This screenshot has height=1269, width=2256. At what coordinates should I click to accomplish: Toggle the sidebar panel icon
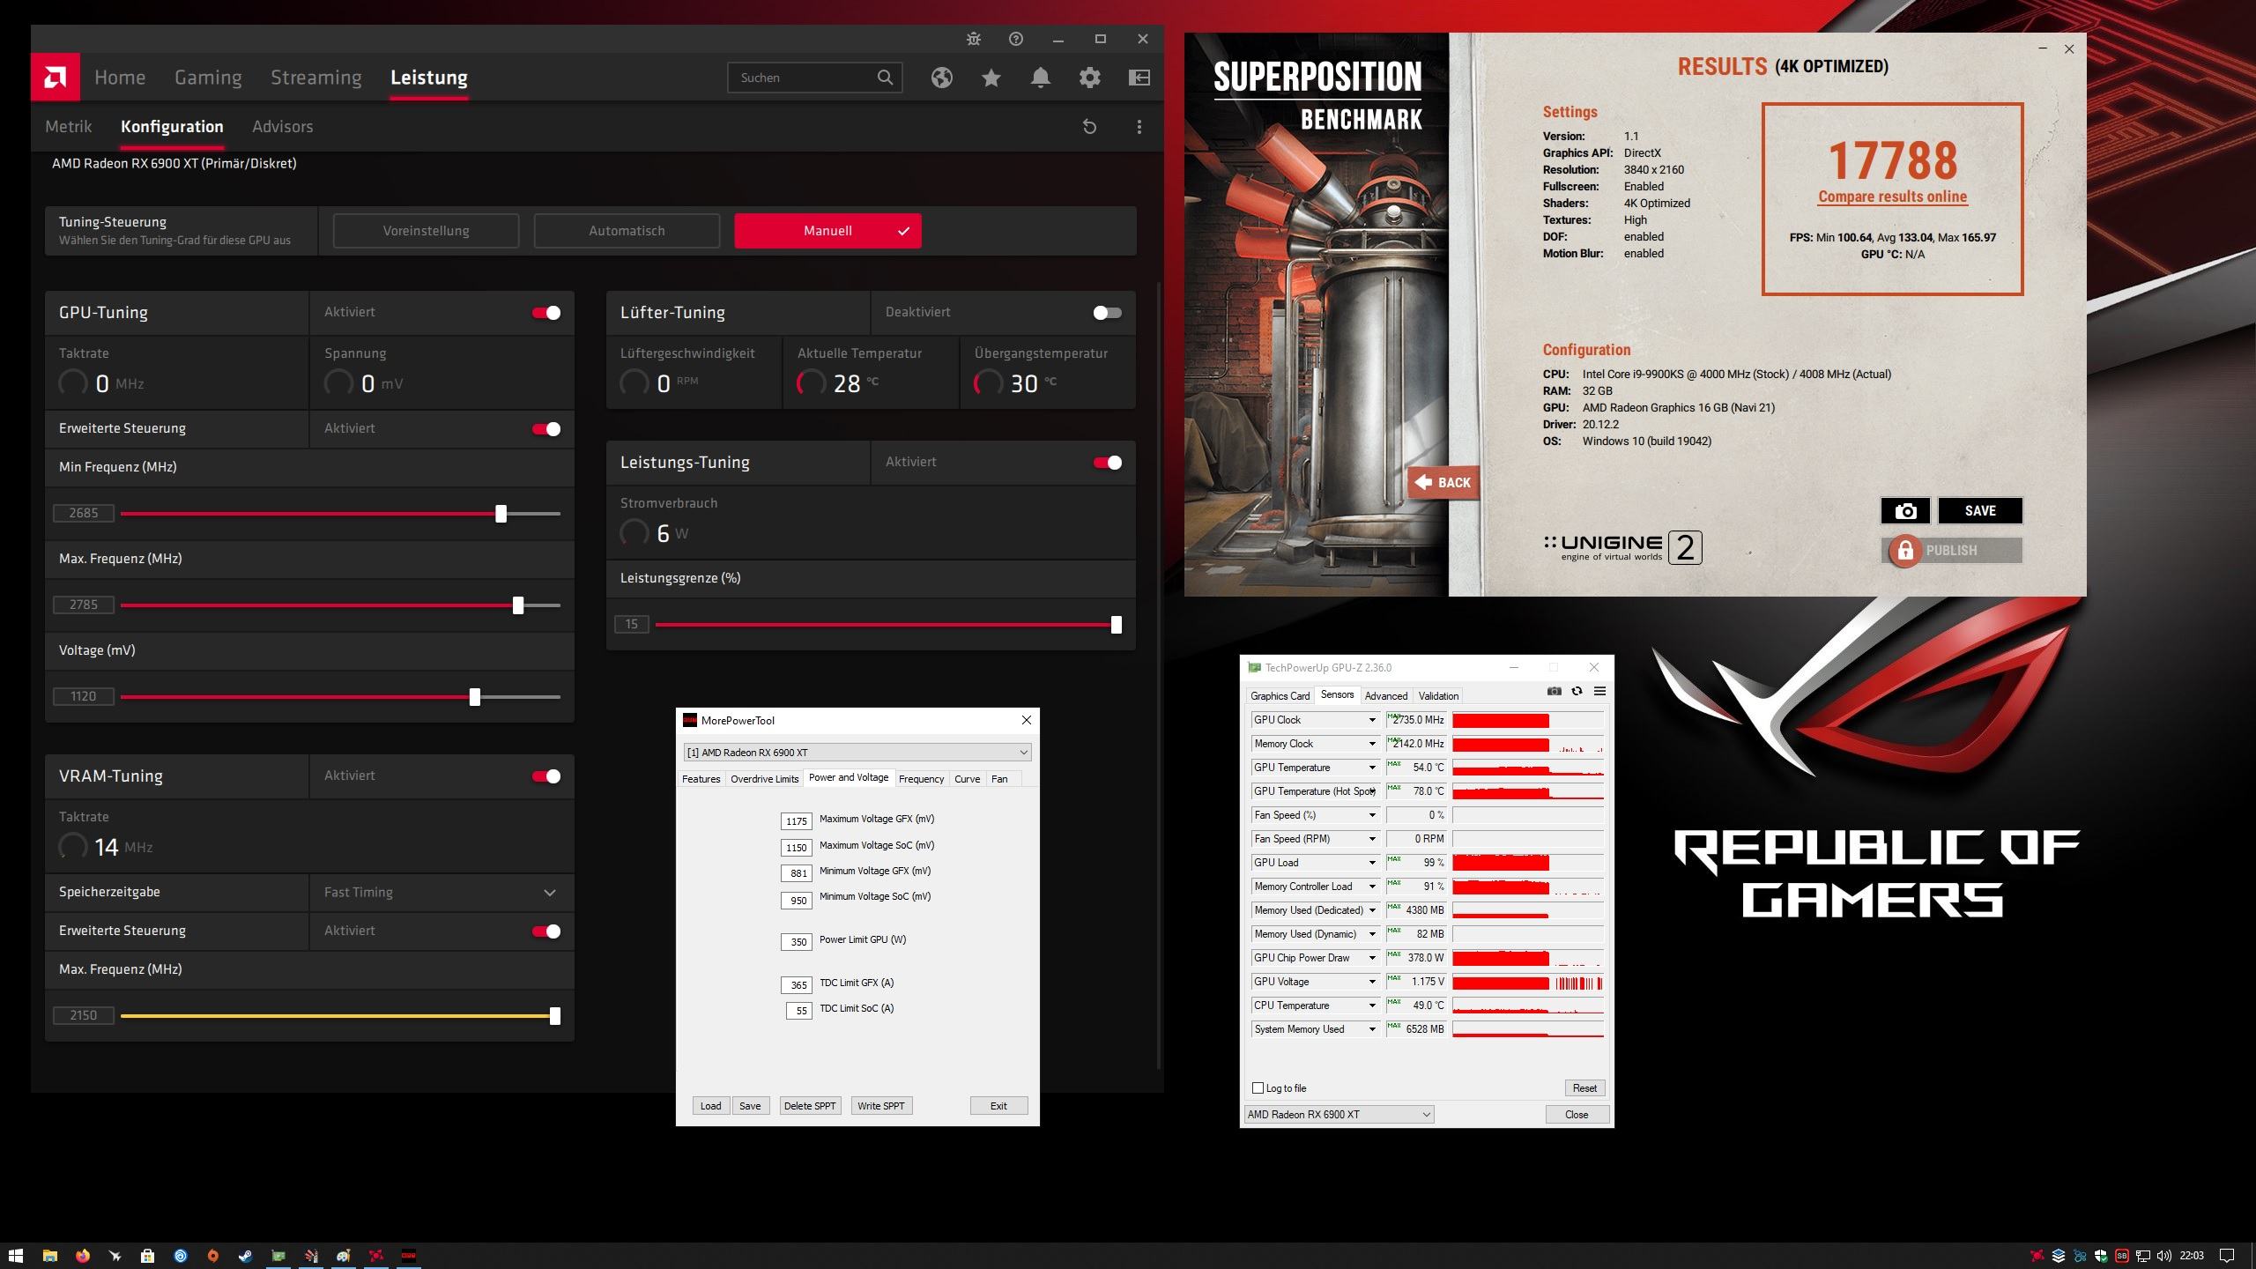point(1139,78)
